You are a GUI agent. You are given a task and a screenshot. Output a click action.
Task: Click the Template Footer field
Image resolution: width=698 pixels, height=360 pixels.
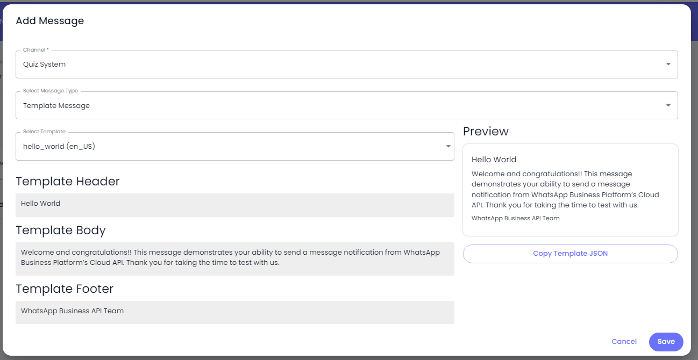tap(234, 312)
